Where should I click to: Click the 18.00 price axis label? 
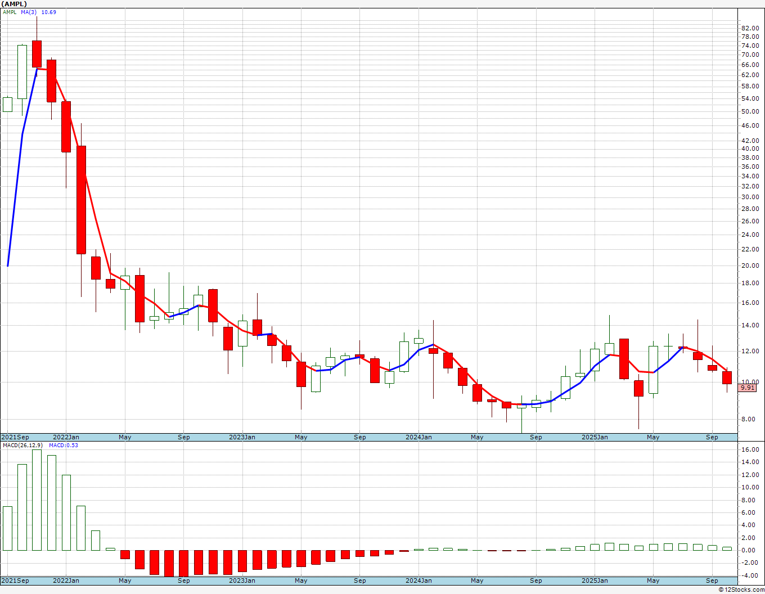(x=750, y=283)
